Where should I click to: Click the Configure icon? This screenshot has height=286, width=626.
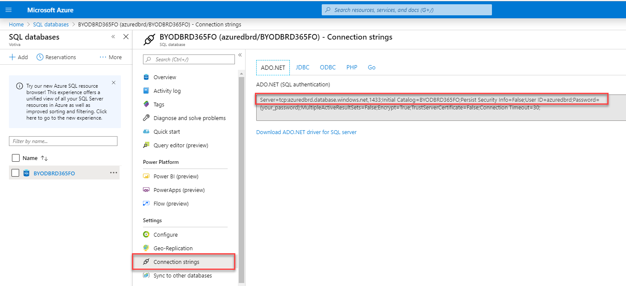click(146, 235)
